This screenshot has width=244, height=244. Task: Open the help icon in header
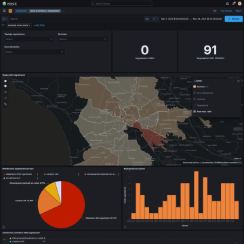tap(228, 3)
